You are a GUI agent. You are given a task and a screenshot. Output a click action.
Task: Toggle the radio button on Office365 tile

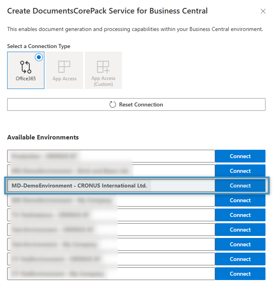coord(39,57)
